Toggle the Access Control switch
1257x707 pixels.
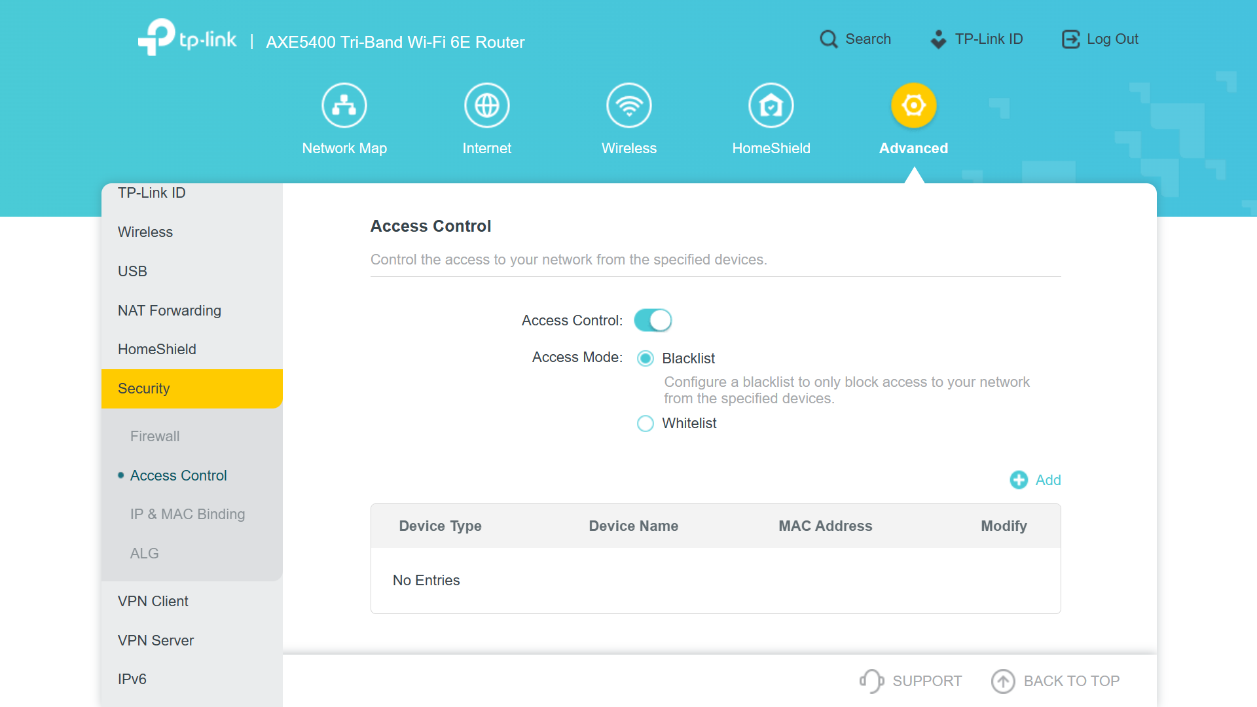click(x=653, y=319)
